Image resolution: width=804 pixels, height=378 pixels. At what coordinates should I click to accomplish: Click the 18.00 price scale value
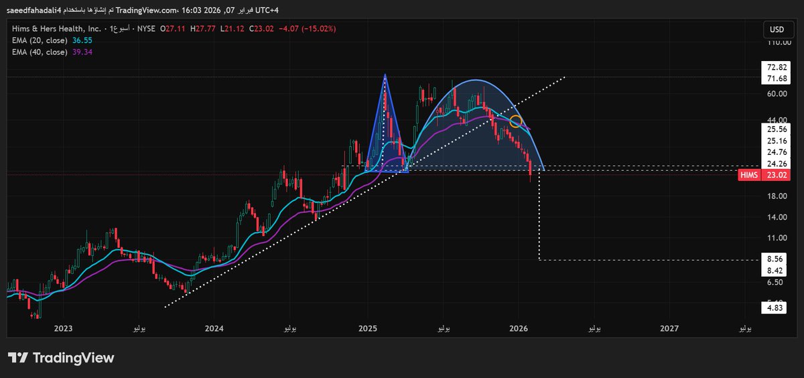777,196
